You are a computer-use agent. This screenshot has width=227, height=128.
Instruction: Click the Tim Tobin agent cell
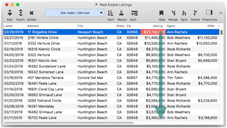(175, 78)
